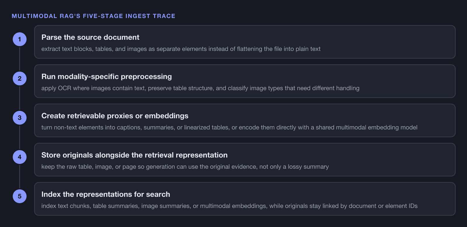This screenshot has width=467, height=227.
Task: Click the step 2 number circle
Action: pyautogui.click(x=20, y=78)
